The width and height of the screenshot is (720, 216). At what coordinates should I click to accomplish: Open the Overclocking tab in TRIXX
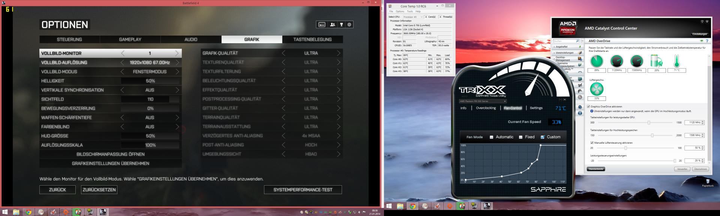486,108
